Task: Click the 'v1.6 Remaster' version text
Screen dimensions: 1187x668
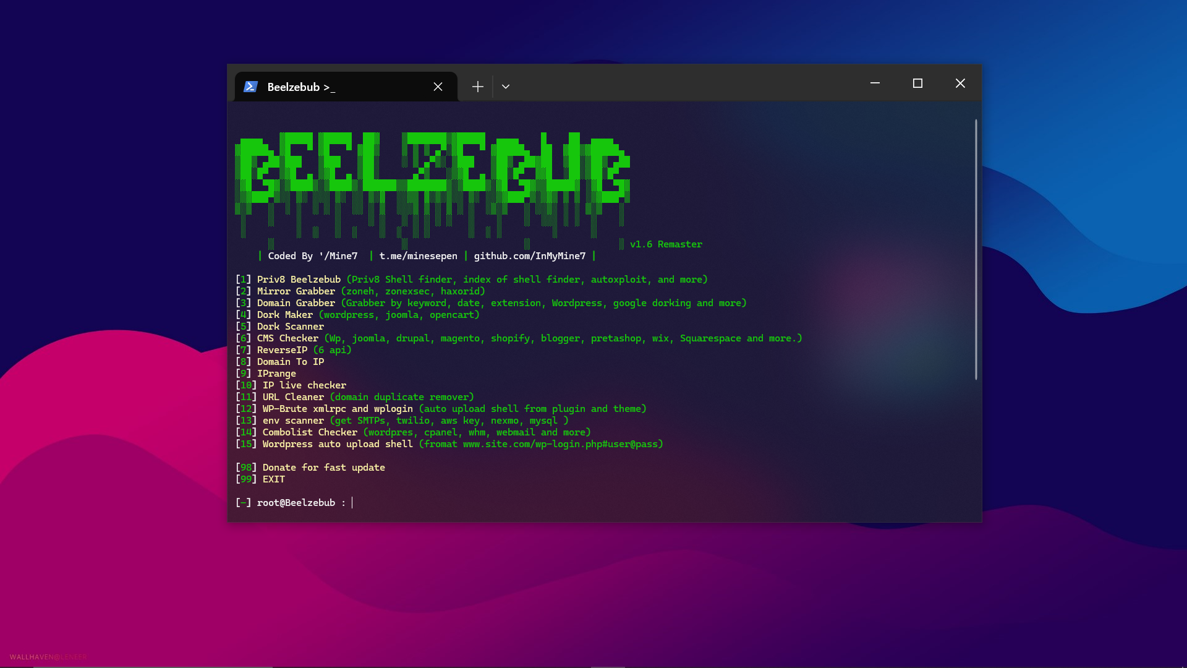Action: (x=666, y=244)
